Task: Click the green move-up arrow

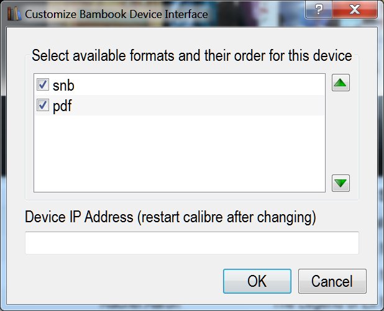Action: [341, 84]
